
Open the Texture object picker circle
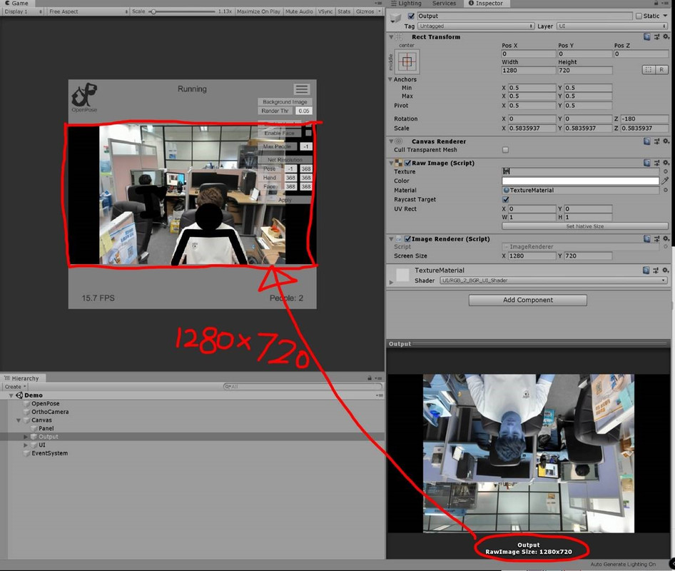tap(665, 171)
